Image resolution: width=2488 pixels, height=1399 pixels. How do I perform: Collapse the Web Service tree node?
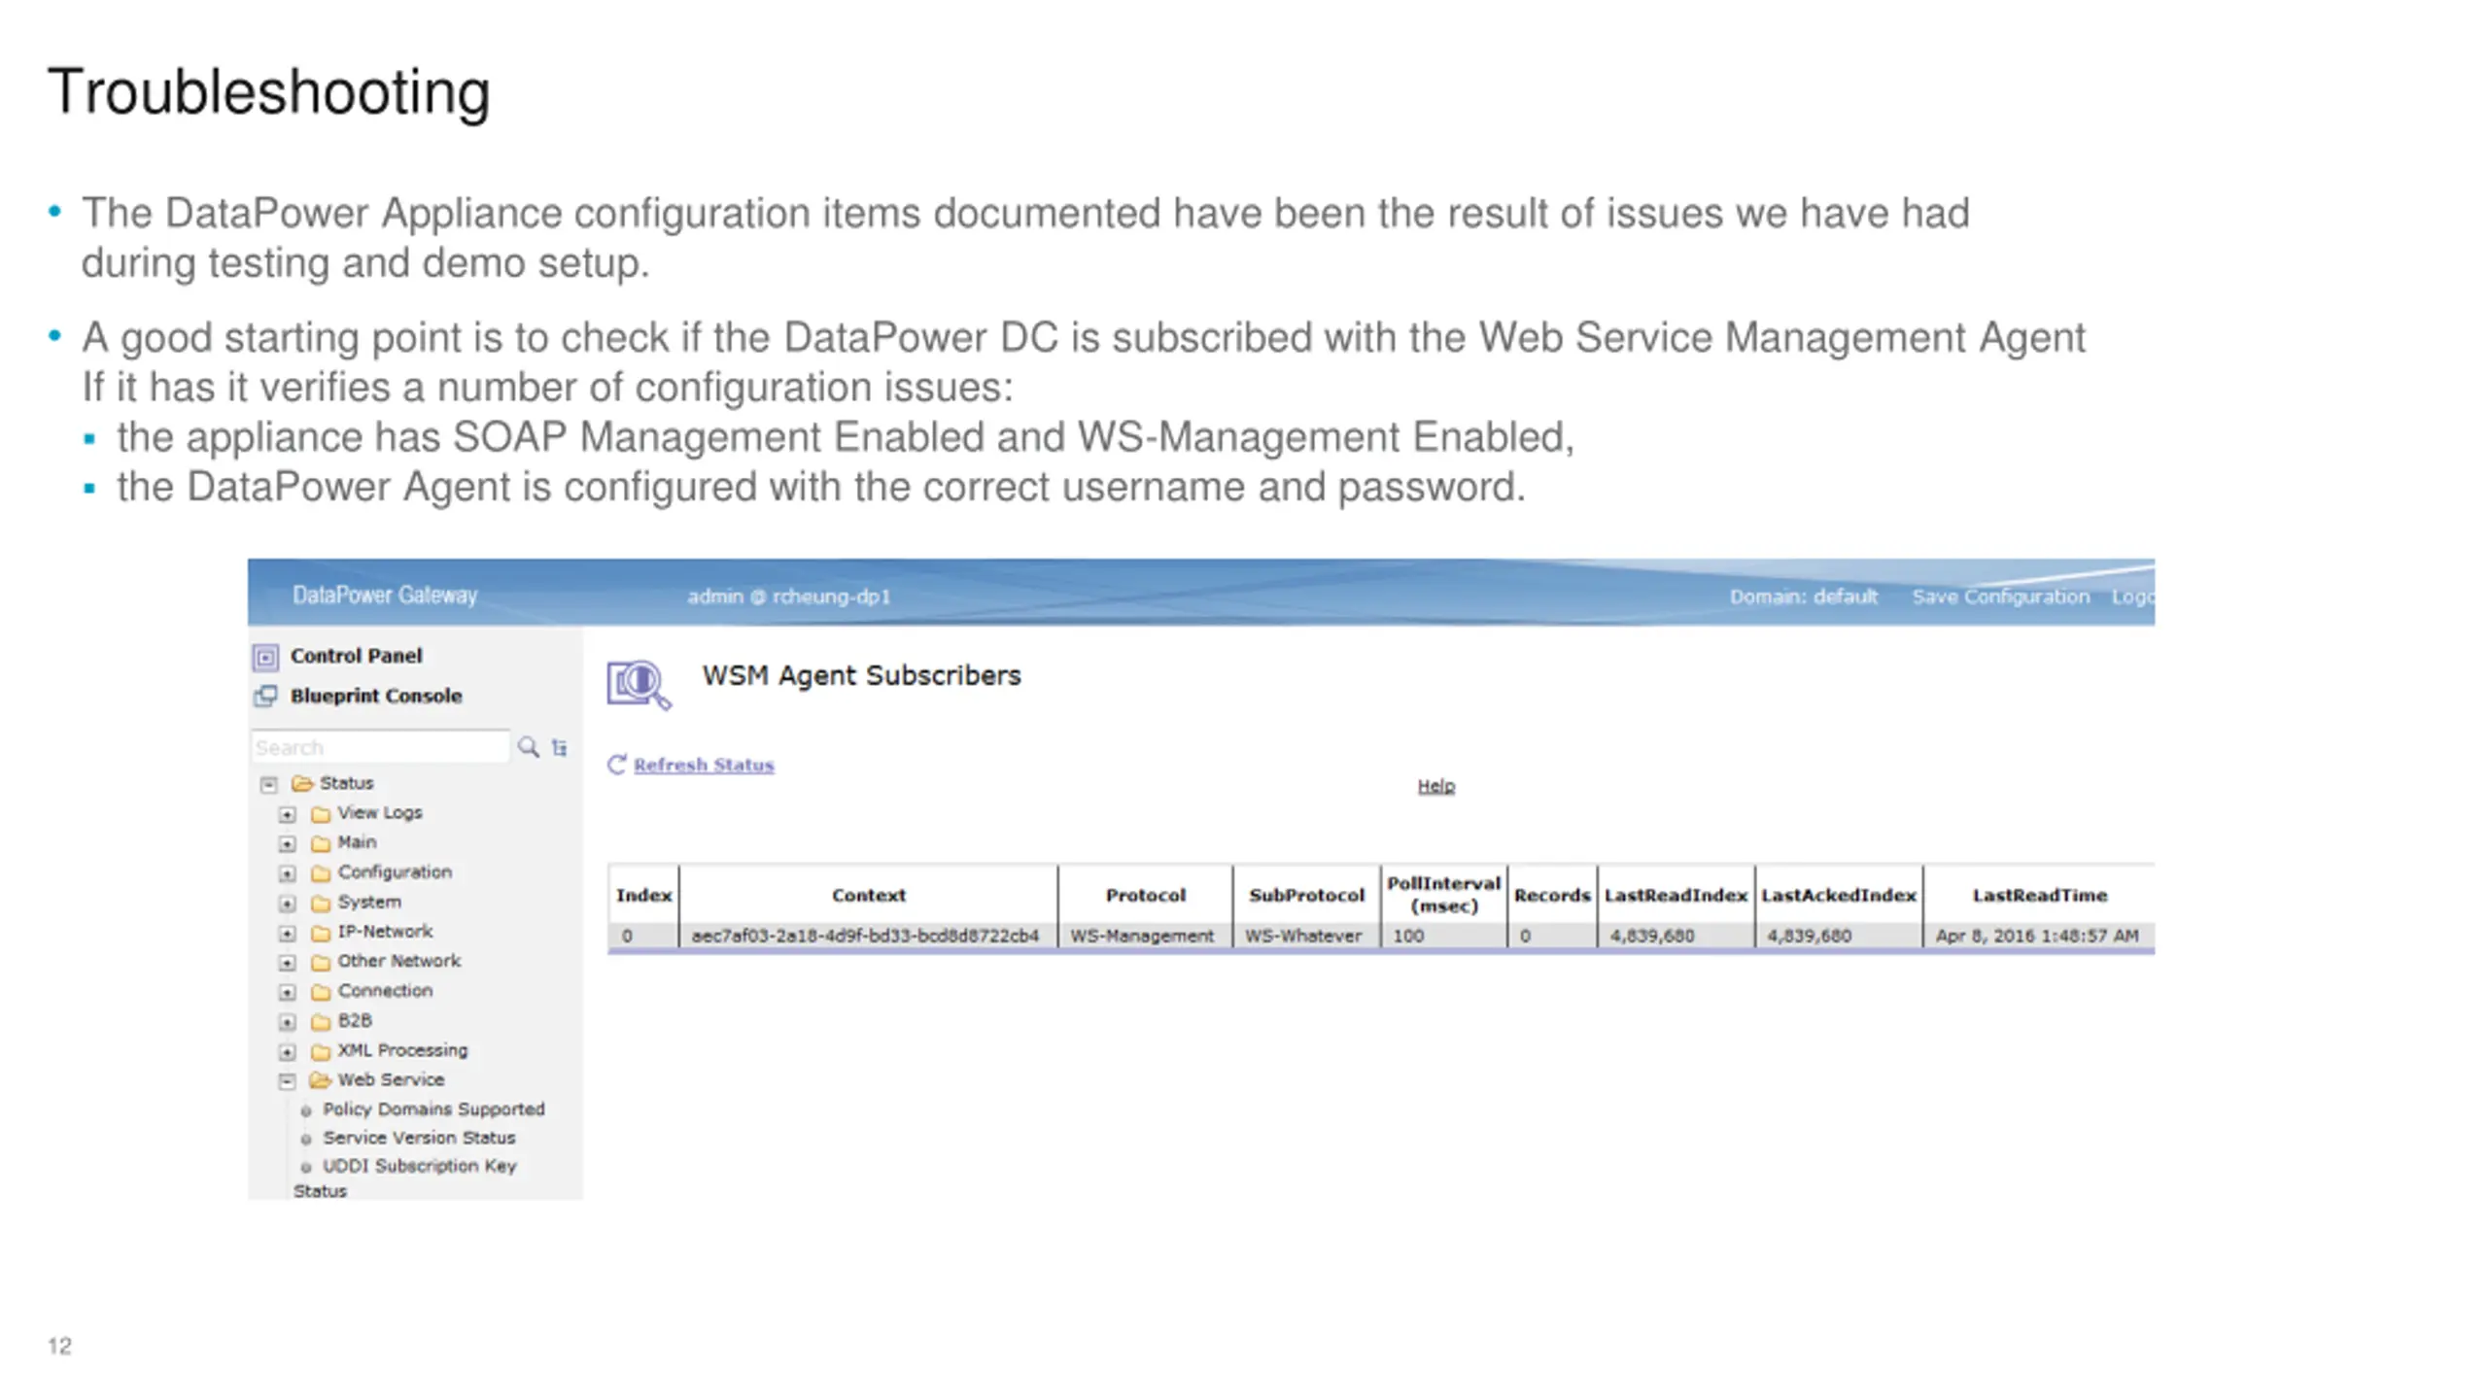(x=287, y=1080)
